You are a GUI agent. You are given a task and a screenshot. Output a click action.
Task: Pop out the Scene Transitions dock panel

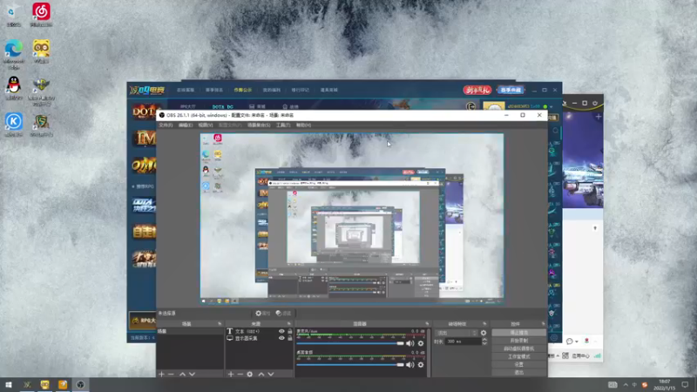click(484, 323)
